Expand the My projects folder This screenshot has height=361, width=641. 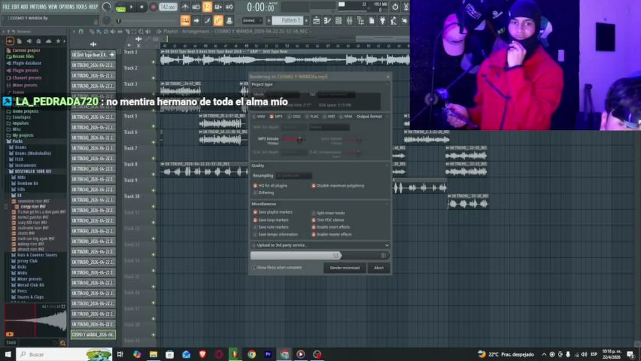23,135
